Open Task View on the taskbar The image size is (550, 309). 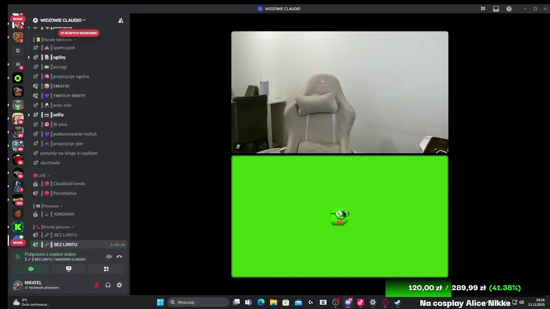[x=236, y=302]
